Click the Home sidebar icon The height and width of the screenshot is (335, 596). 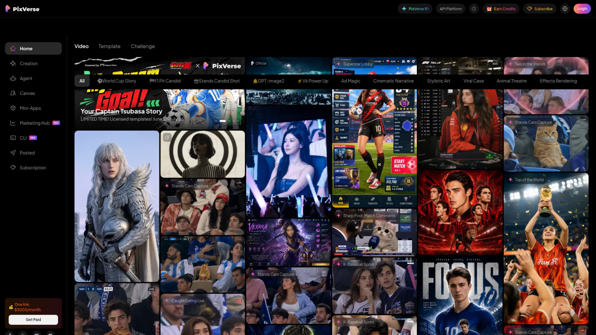pos(13,48)
